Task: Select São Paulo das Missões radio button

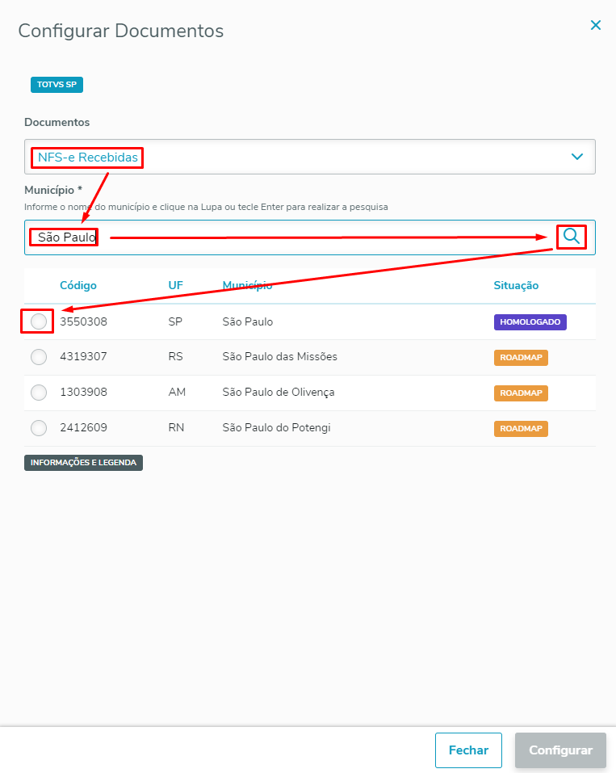Action: [x=38, y=357]
